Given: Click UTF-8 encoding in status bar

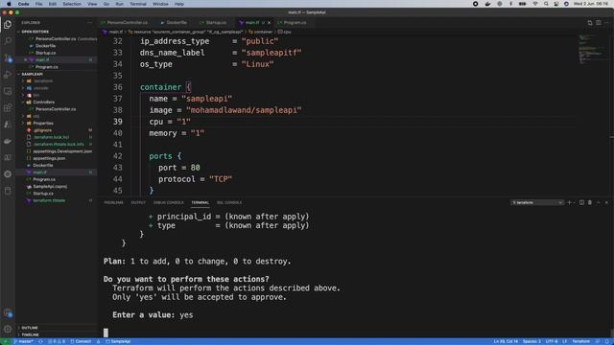Looking at the screenshot, I should (x=552, y=341).
